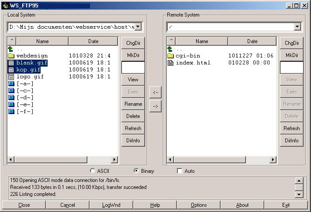Open the Options dialog from bottom bar
311x212 pixels.
[x=199, y=205]
